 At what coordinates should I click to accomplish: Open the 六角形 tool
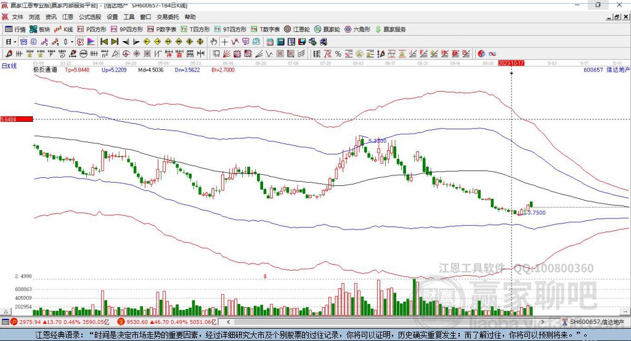357,30
